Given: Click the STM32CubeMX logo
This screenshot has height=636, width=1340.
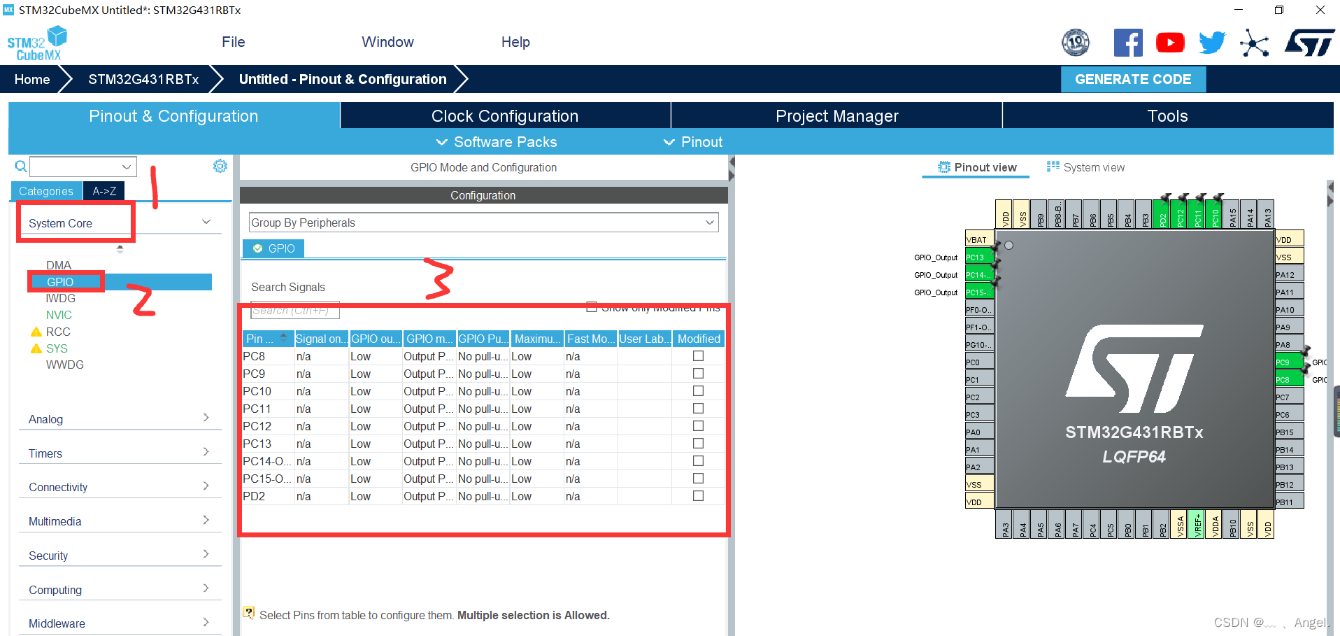Looking at the screenshot, I should coord(37,43).
